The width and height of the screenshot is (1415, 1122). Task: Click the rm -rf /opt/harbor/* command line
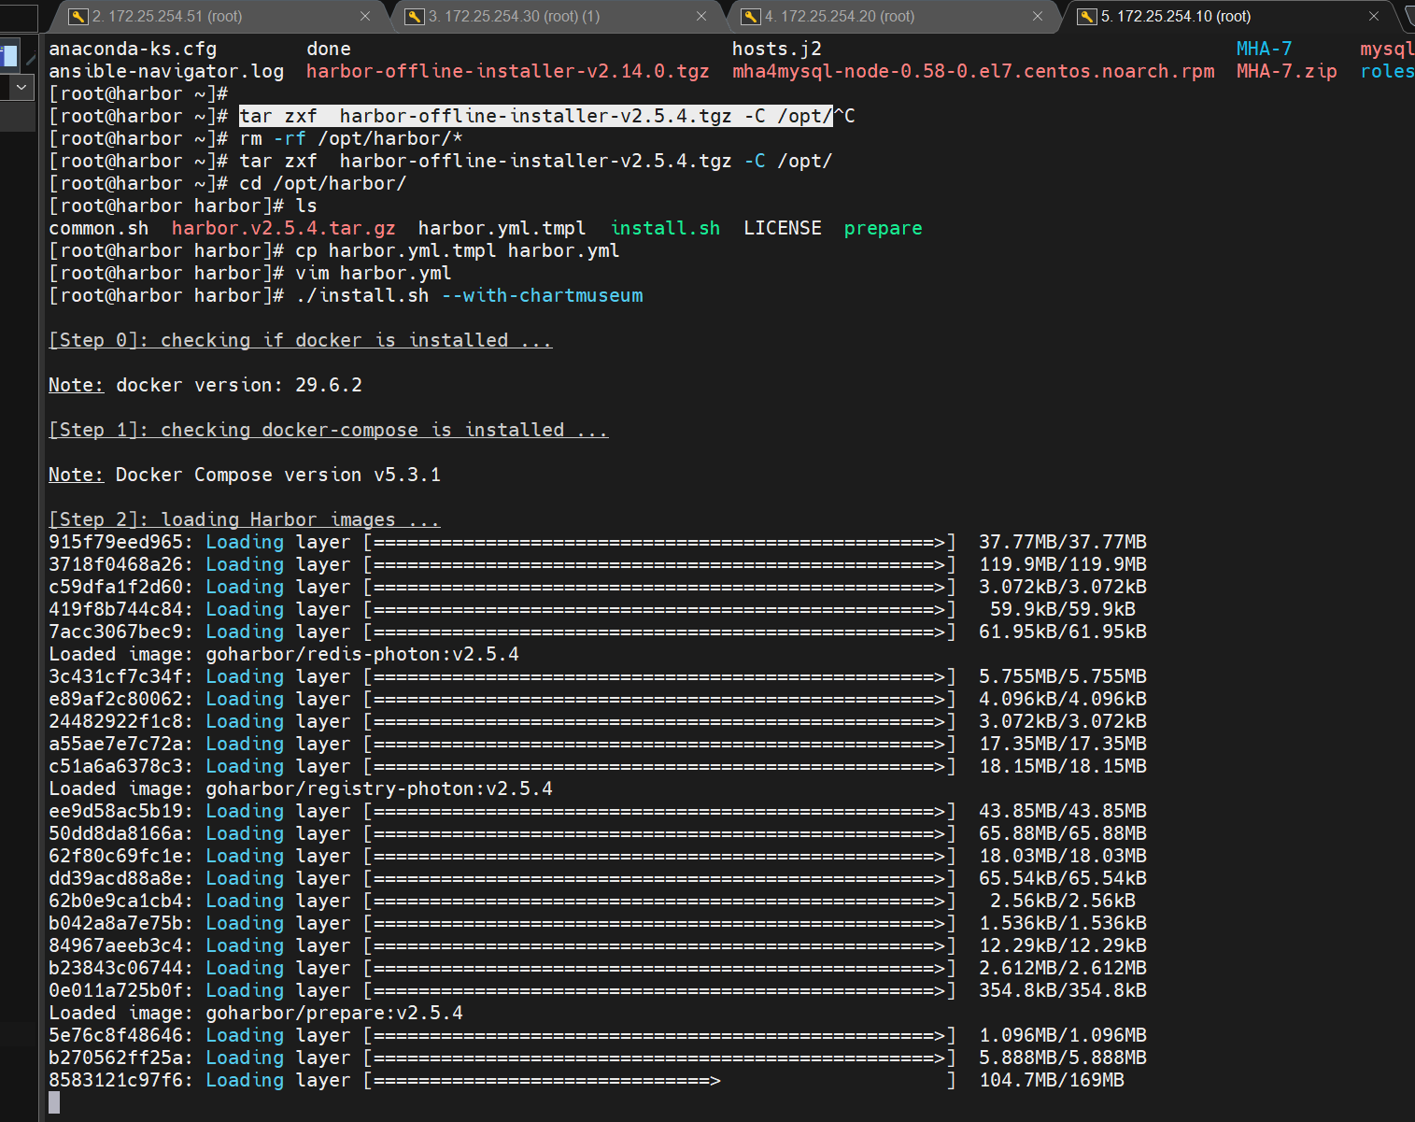tap(351, 138)
